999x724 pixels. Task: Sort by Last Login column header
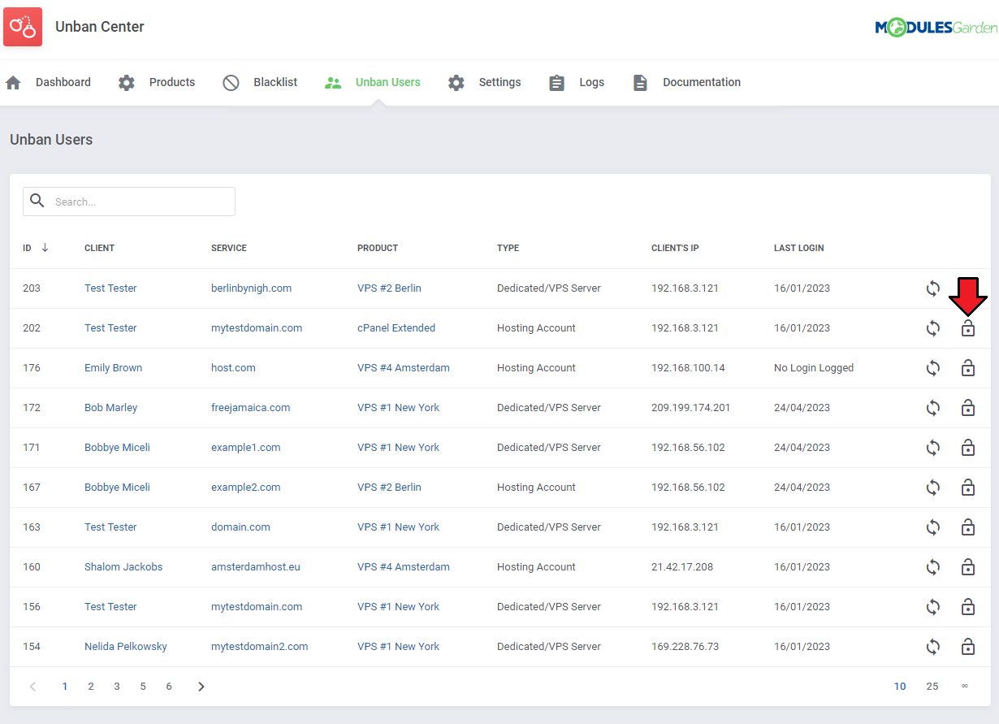pos(798,248)
